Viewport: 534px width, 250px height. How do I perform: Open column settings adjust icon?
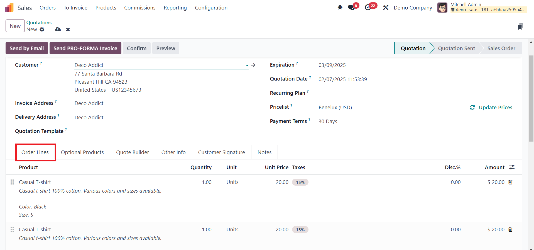coord(512,167)
